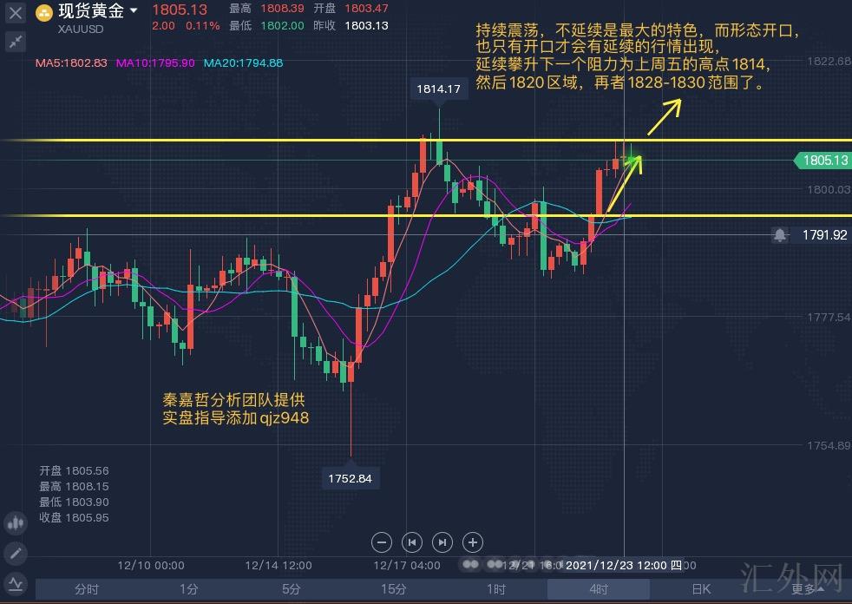This screenshot has width=852, height=604.
Task: Click the large 1805.13 price in header
Action: click(x=180, y=10)
